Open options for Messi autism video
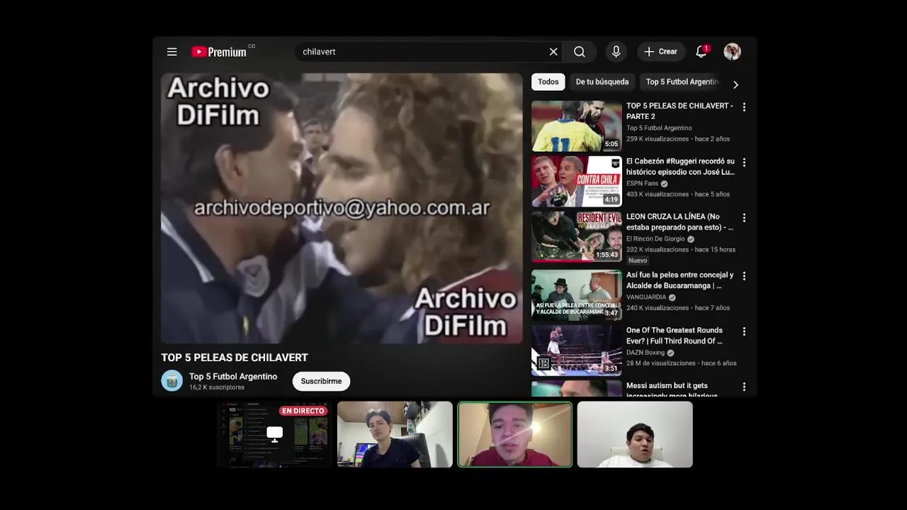Screen dimensions: 907x510 click(744, 387)
